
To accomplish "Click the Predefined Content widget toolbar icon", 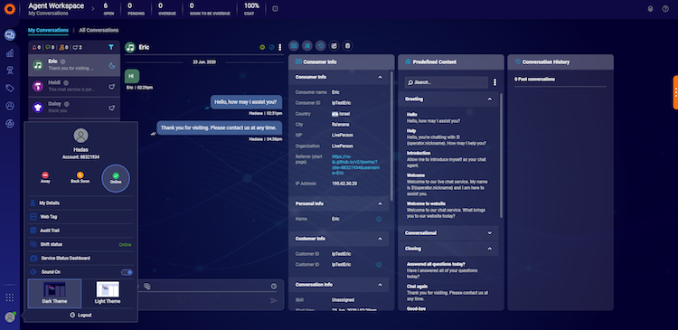I will 306,45.
